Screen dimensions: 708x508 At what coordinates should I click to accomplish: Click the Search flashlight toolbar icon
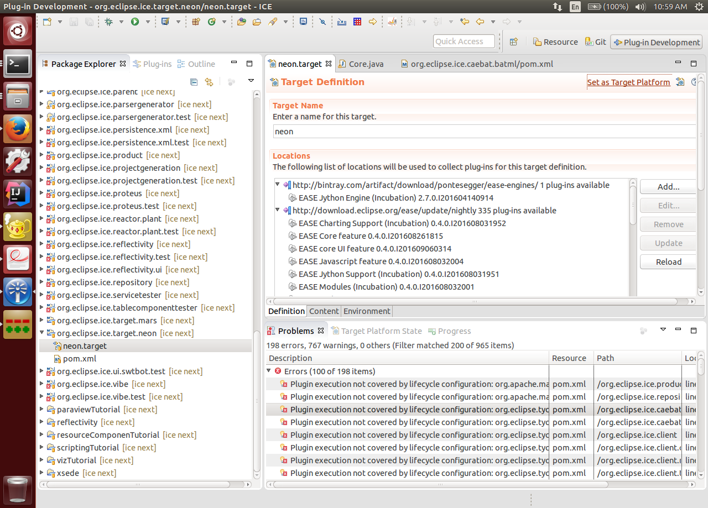tap(272, 22)
